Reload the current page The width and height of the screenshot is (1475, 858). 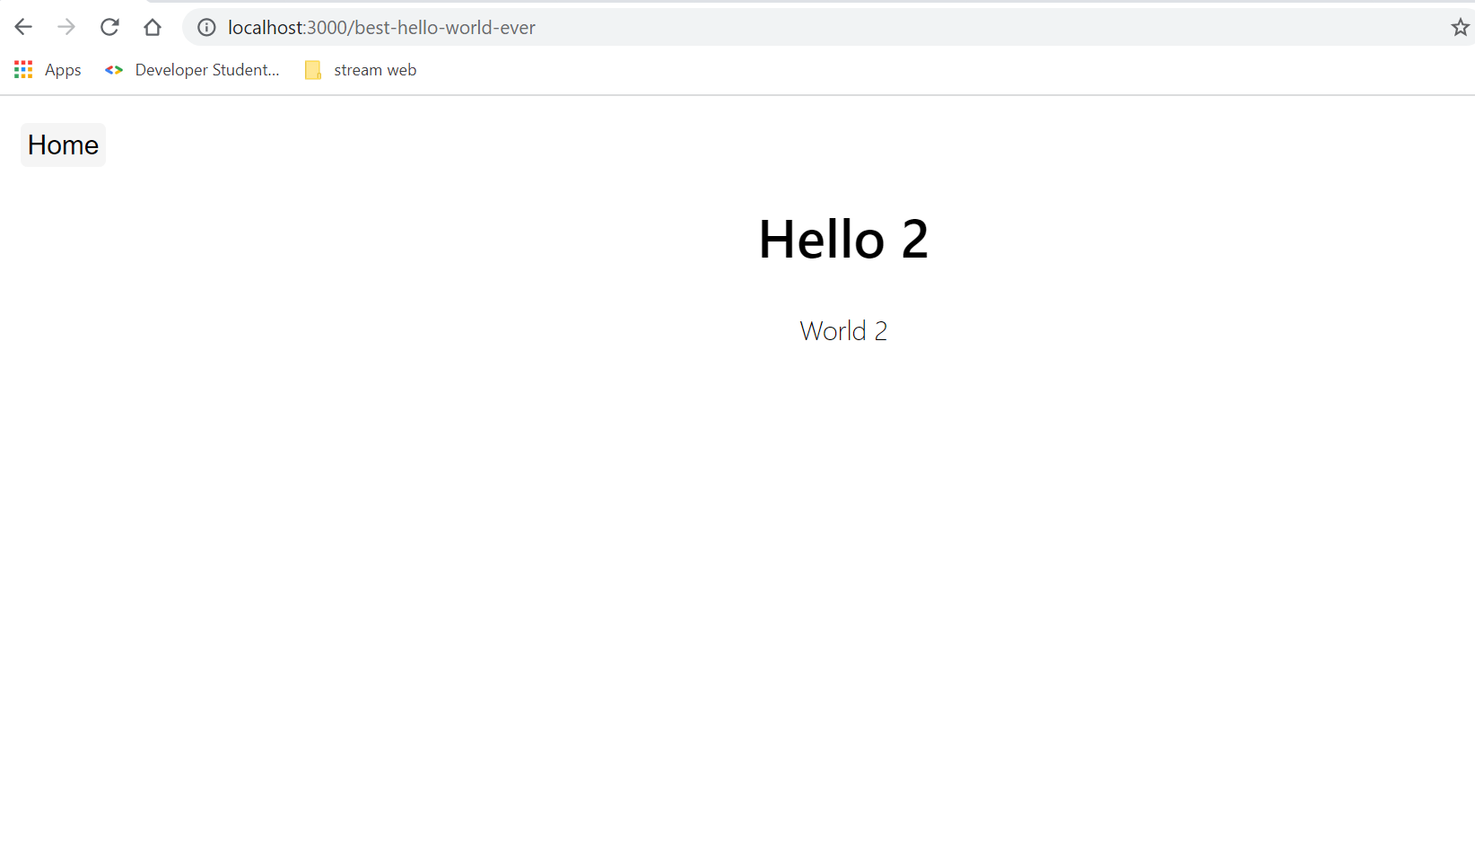(x=109, y=27)
